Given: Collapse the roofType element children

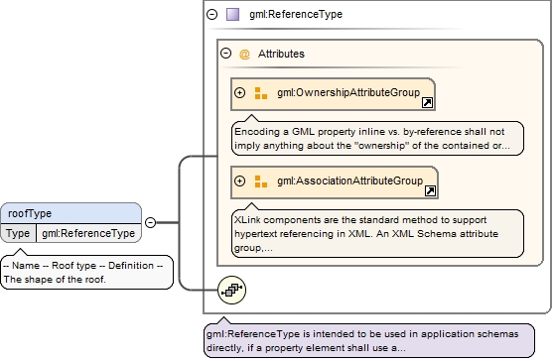Looking at the screenshot, I should pyautogui.click(x=150, y=222).
